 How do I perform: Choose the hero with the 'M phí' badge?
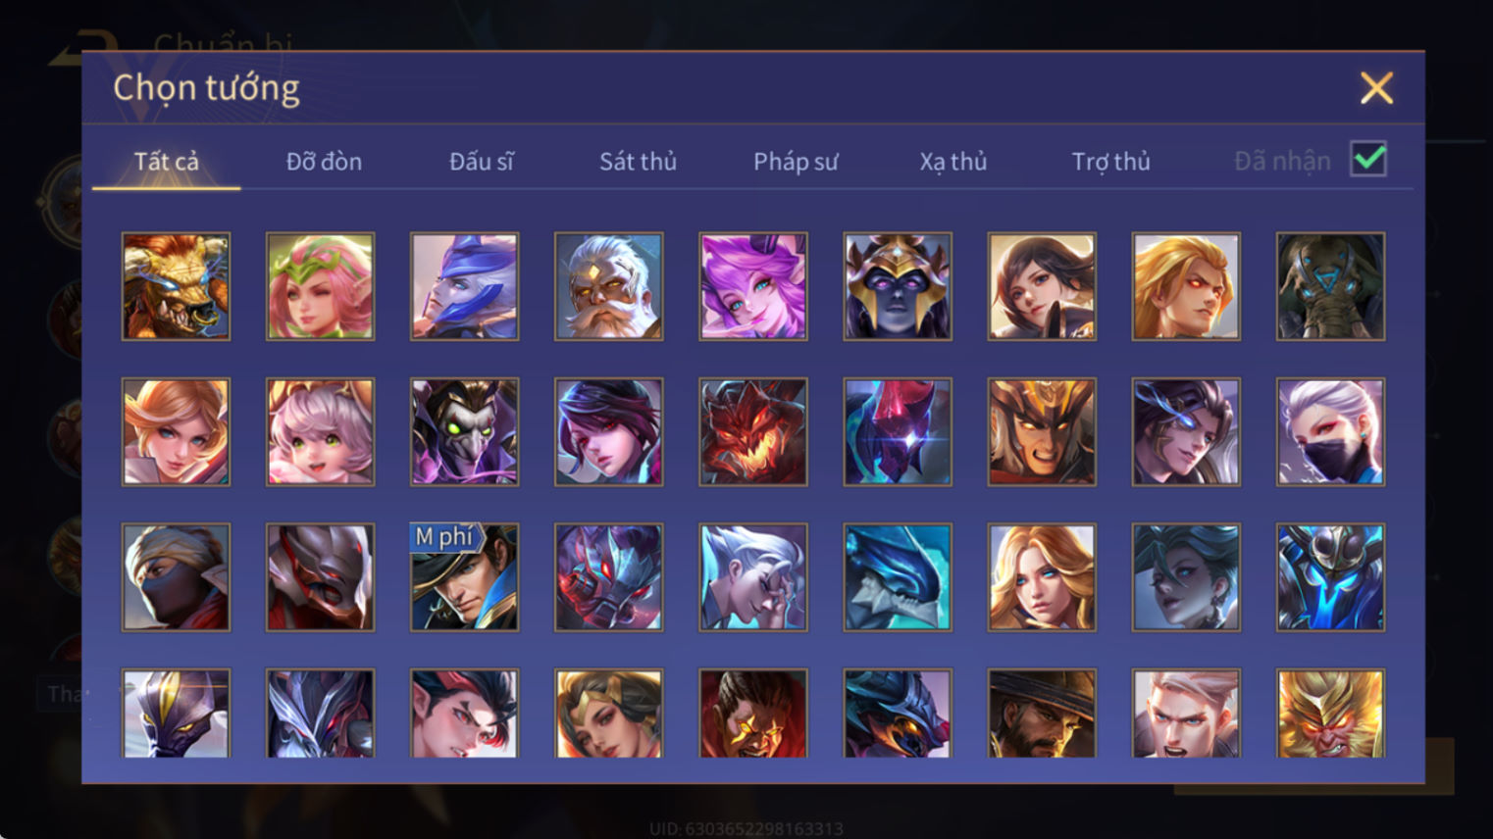pos(464,576)
